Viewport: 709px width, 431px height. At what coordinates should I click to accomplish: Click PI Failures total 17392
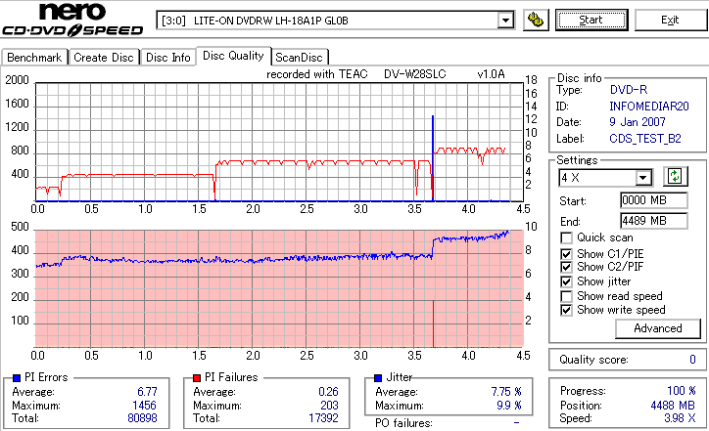tap(323, 418)
